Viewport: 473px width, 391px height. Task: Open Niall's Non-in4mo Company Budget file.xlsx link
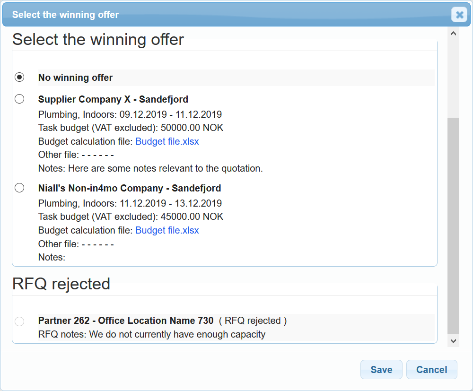pos(167,230)
